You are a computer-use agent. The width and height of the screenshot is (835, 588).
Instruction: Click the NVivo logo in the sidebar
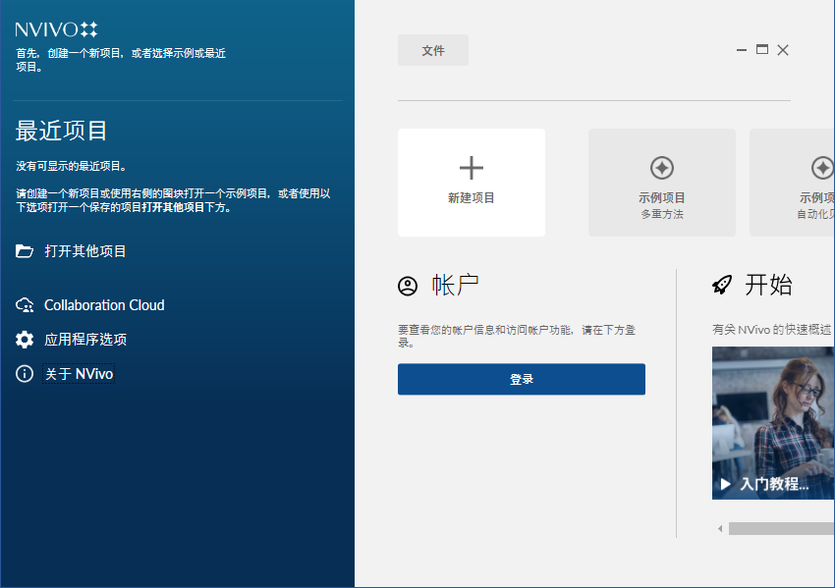(56, 29)
